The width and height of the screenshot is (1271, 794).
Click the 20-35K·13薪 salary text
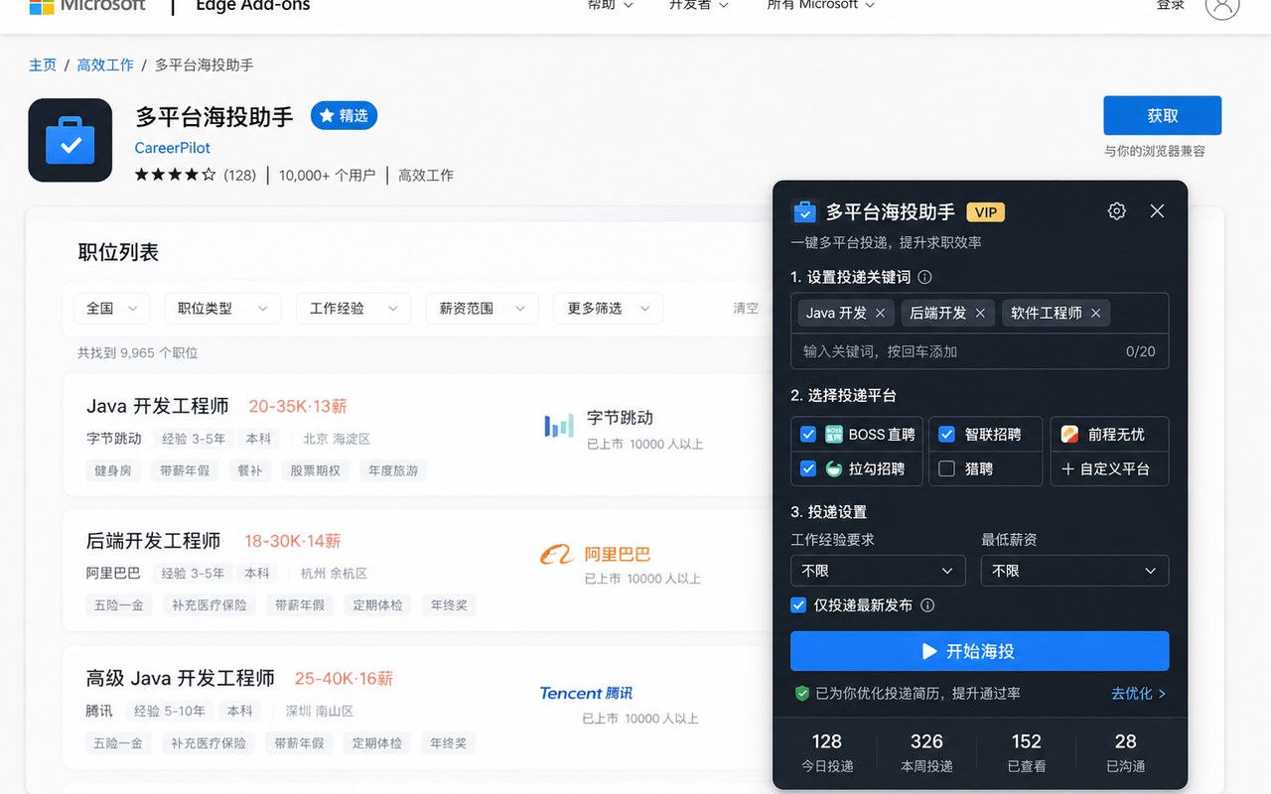tap(298, 406)
